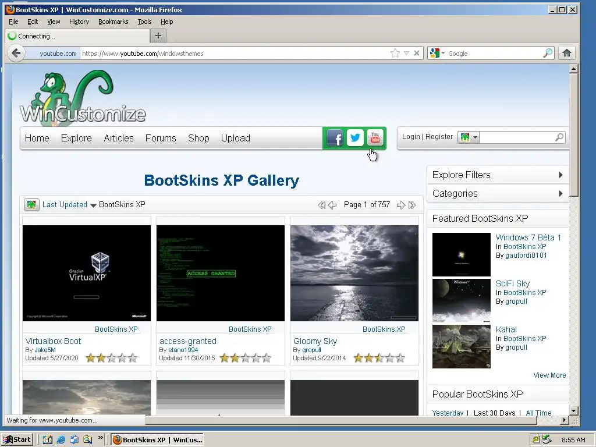Screen dimensions: 596x447
Task: Open the Help menu
Action: pos(166,22)
